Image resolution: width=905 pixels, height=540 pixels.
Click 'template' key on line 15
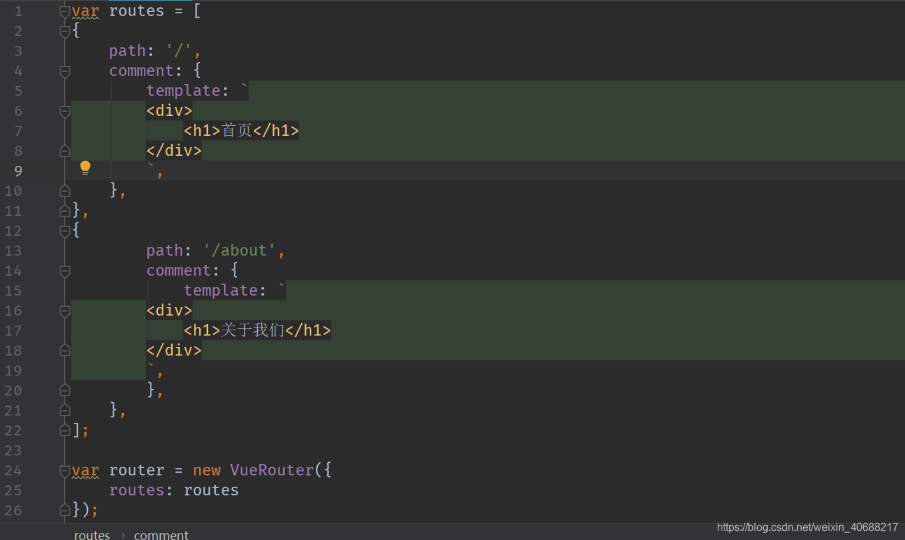tap(221, 291)
